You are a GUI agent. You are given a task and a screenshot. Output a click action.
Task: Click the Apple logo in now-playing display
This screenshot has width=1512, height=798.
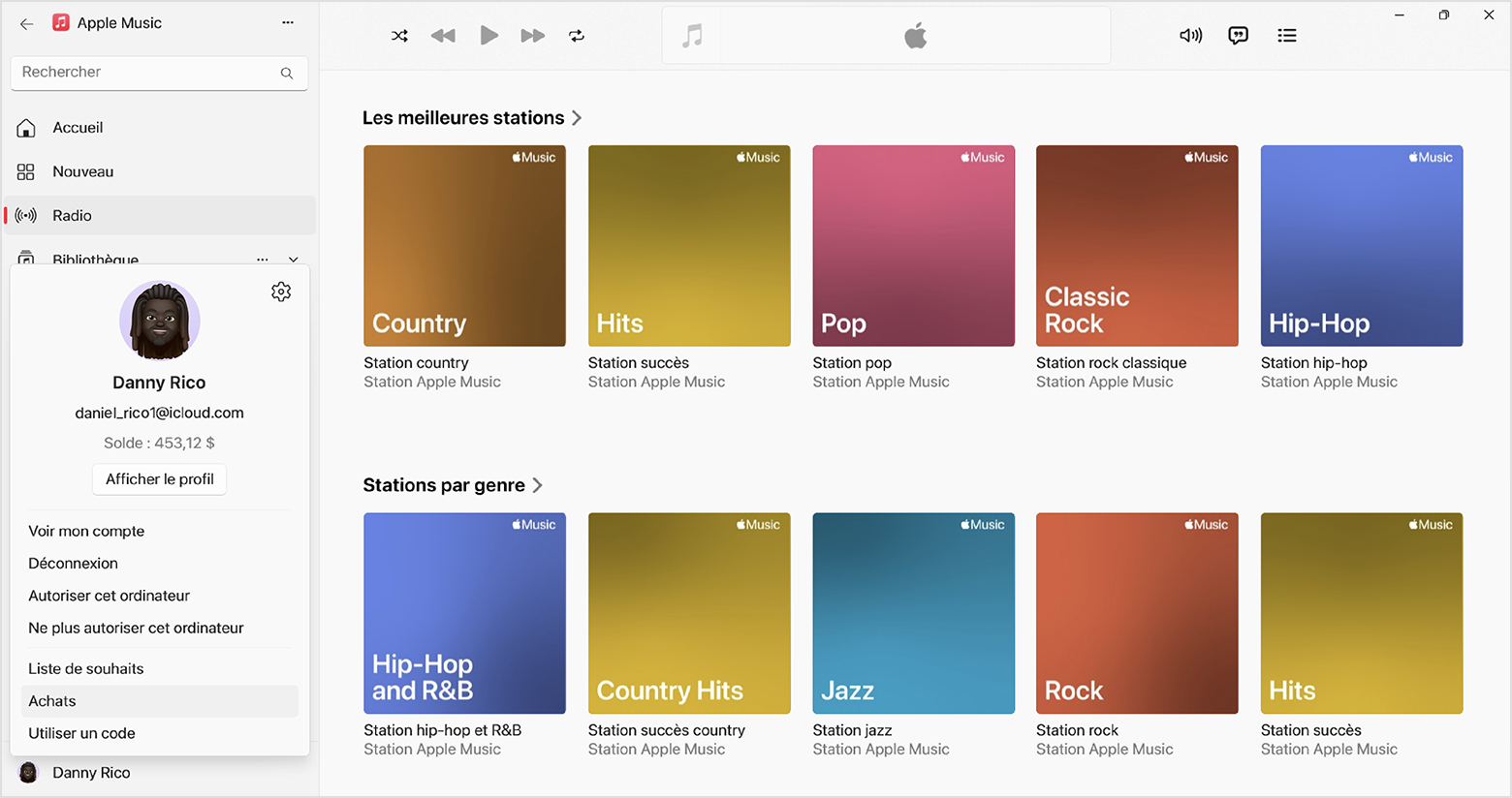pos(915,36)
